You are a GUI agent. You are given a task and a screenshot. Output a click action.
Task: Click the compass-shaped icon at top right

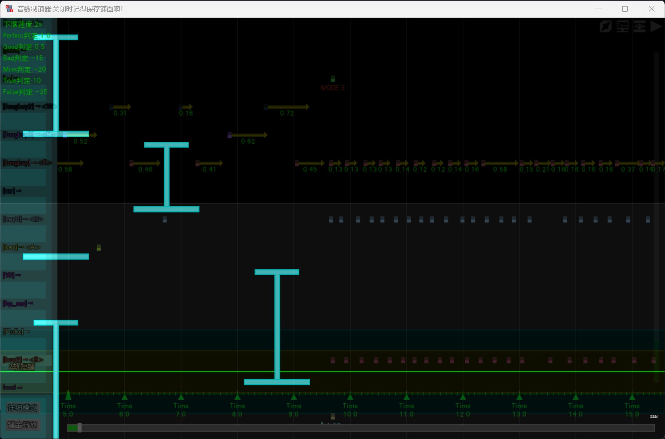(x=606, y=27)
